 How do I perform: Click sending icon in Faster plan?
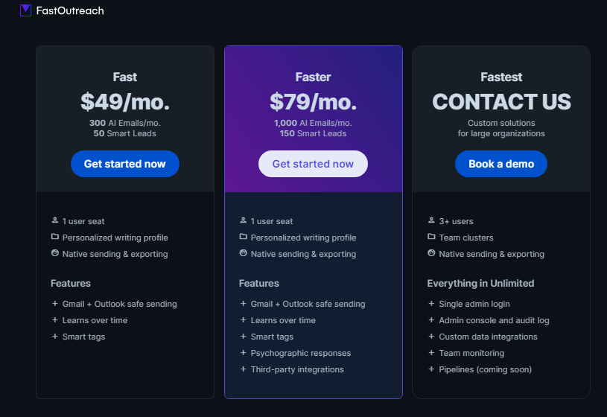243,253
